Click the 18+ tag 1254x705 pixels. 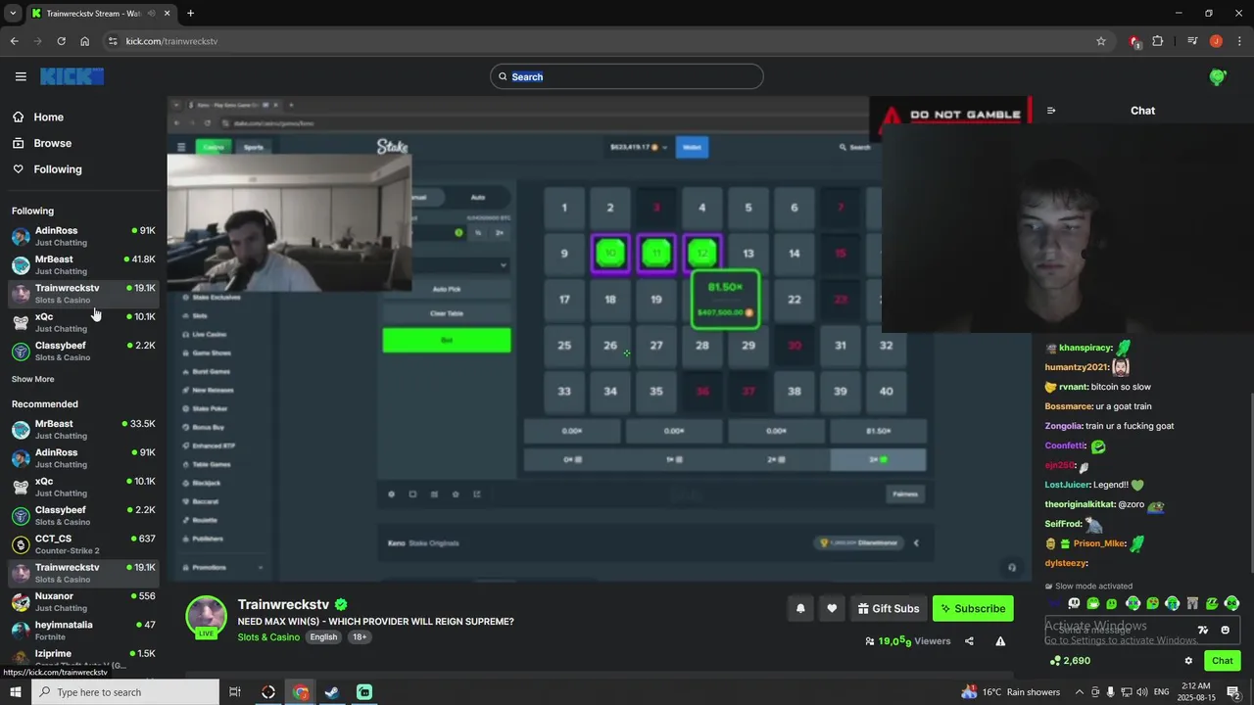[360, 637]
